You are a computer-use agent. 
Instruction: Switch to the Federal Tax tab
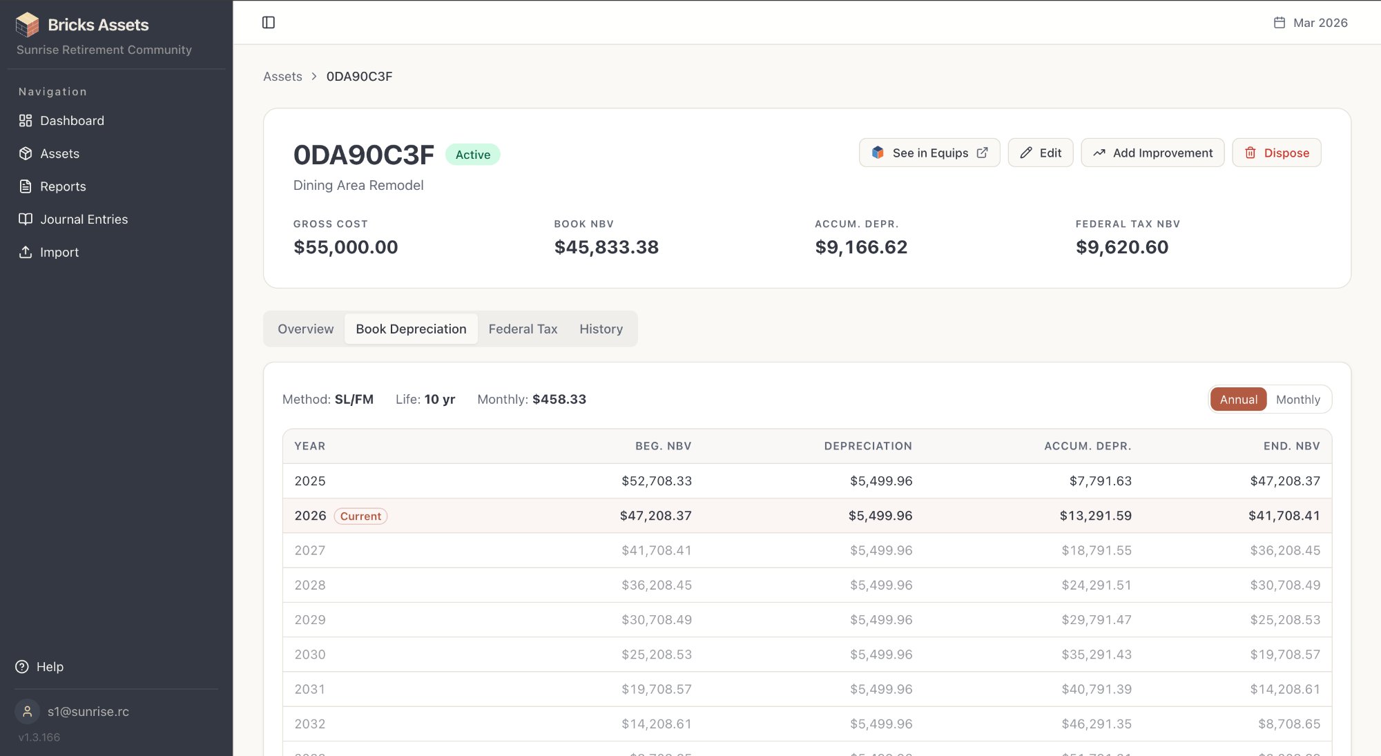pyautogui.click(x=523, y=329)
